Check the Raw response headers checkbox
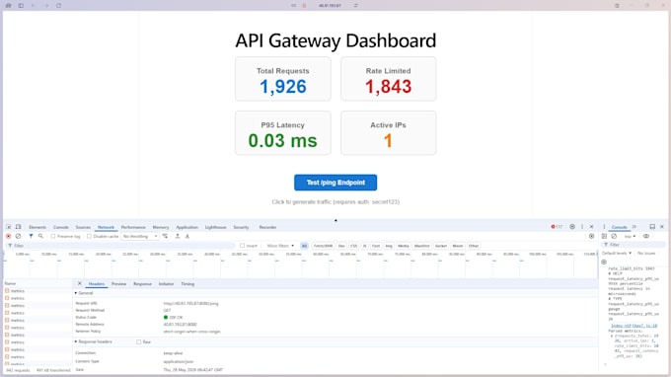671x377 pixels. point(139,341)
